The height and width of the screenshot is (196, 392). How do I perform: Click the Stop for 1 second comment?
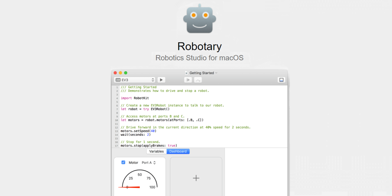point(140,142)
